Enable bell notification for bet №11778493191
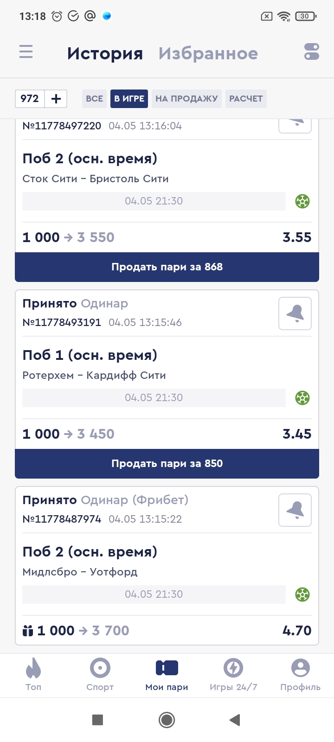Screen dimensions: 334x742 tap(295, 313)
